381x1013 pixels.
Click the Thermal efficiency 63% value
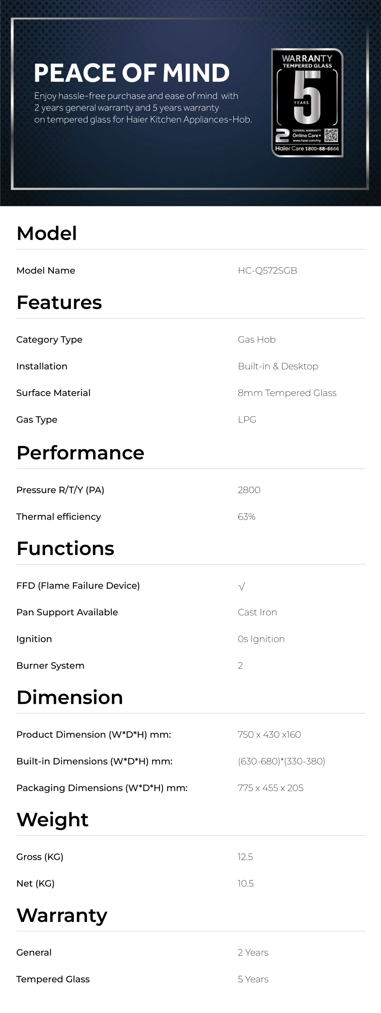[246, 517]
